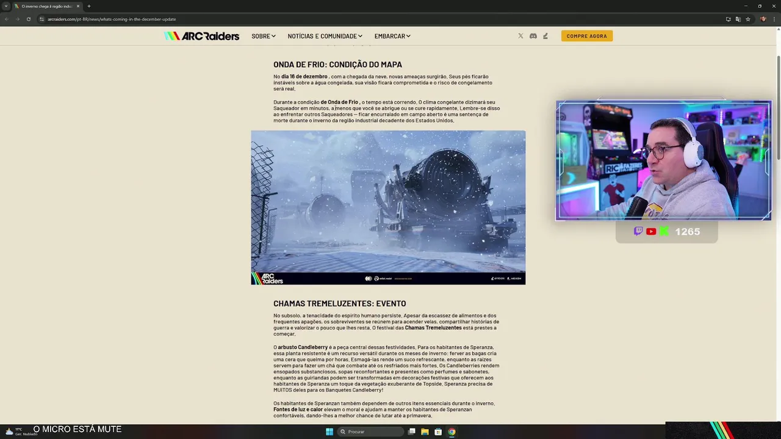781x439 pixels.
Task: Click the install/cast icon in address bar
Action: (728, 19)
